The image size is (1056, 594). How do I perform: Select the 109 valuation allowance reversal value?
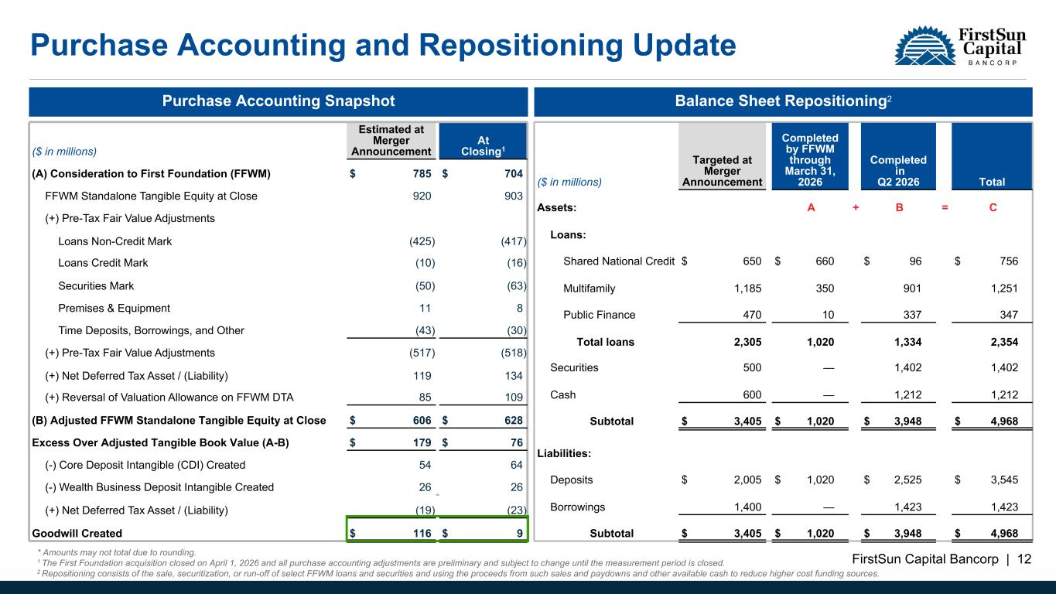pos(513,398)
